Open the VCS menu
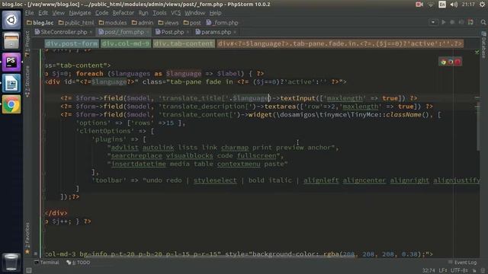The image size is (488, 274). tap(176, 13)
